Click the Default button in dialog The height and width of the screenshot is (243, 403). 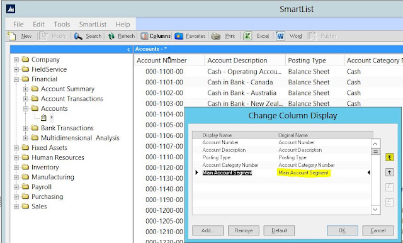(x=279, y=230)
